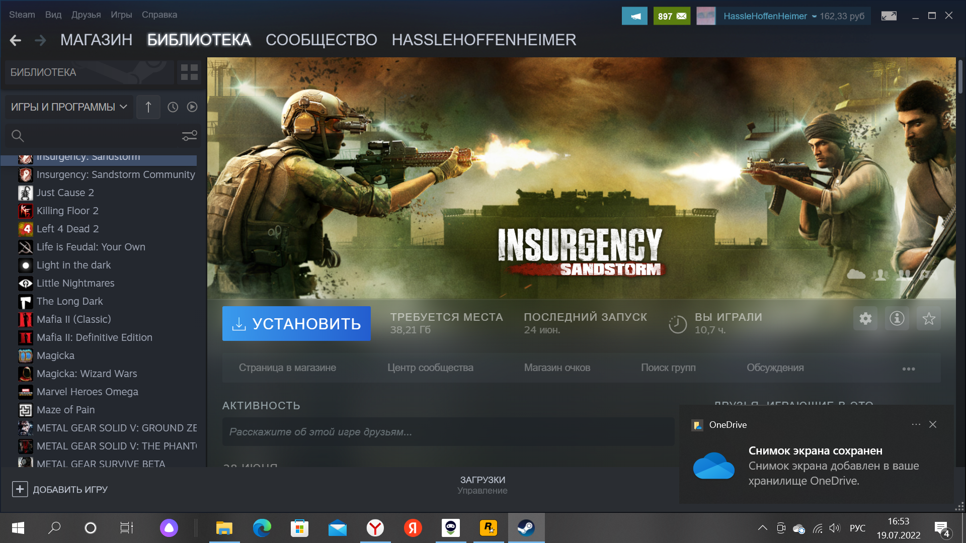Open Страница в магазине link
The height and width of the screenshot is (543, 966).
click(287, 368)
